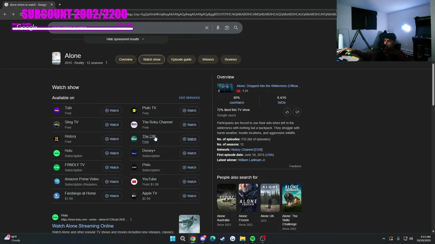Click the Tubi service logo

[x=57, y=110]
